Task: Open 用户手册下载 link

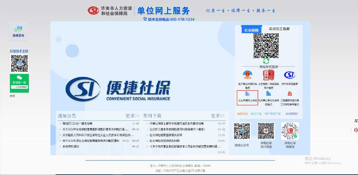Action: (x=272, y=114)
